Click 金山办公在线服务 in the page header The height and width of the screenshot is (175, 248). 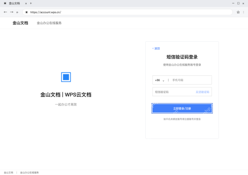[x=49, y=23]
